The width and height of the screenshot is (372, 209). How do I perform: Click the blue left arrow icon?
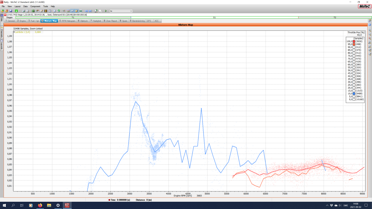point(86,11)
